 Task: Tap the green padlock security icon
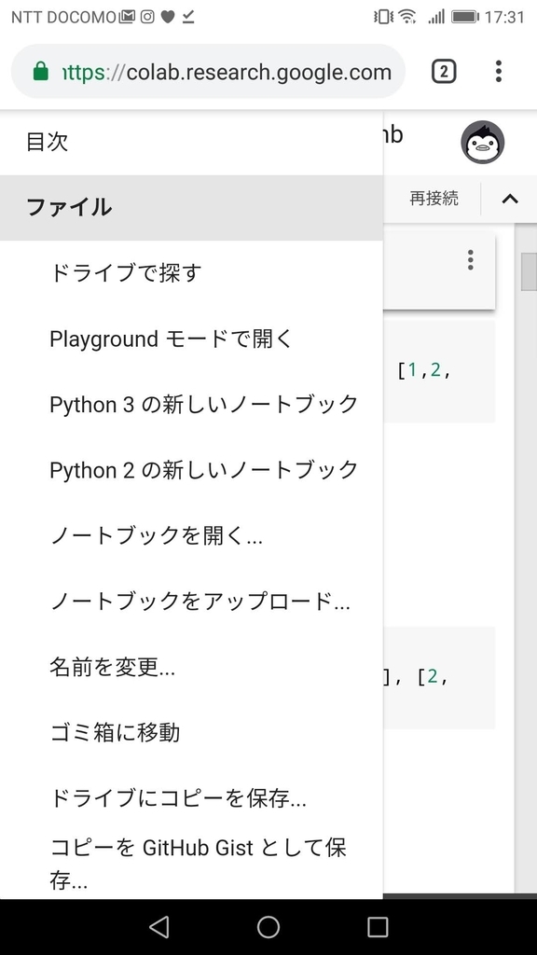(40, 71)
